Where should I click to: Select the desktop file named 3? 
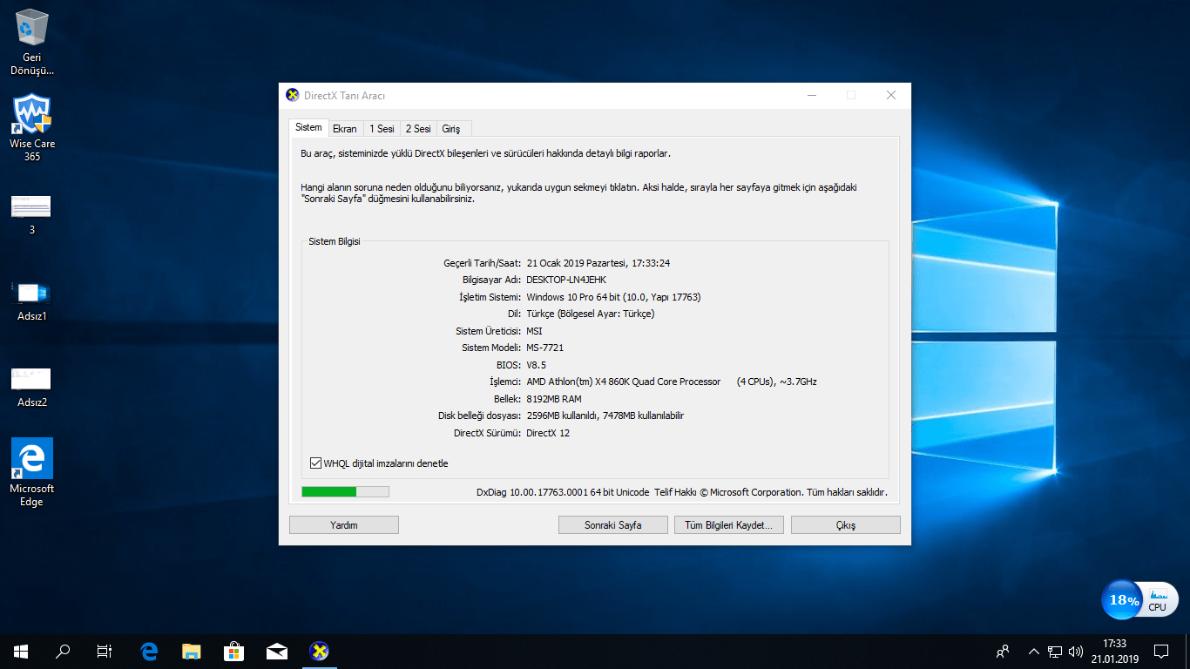pos(31,215)
